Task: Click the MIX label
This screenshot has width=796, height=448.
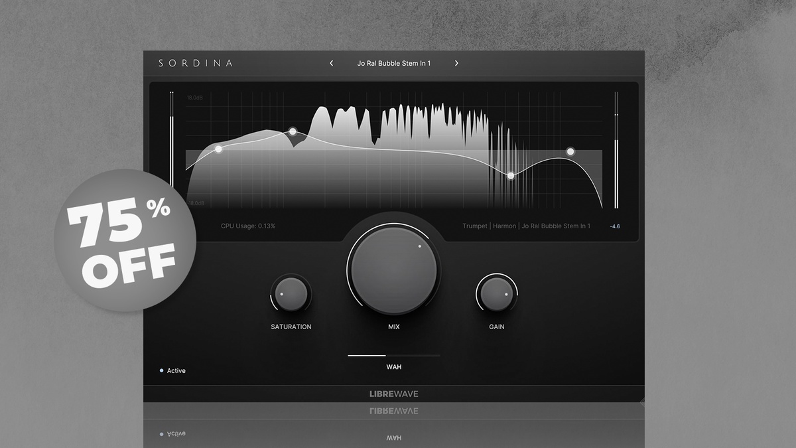Action: point(394,327)
